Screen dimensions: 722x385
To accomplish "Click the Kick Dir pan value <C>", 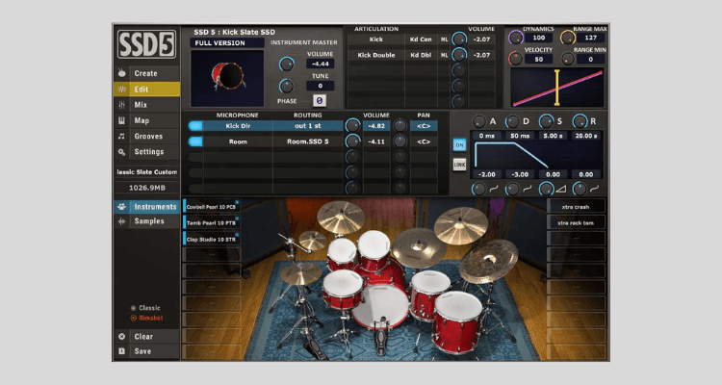I will (x=424, y=126).
